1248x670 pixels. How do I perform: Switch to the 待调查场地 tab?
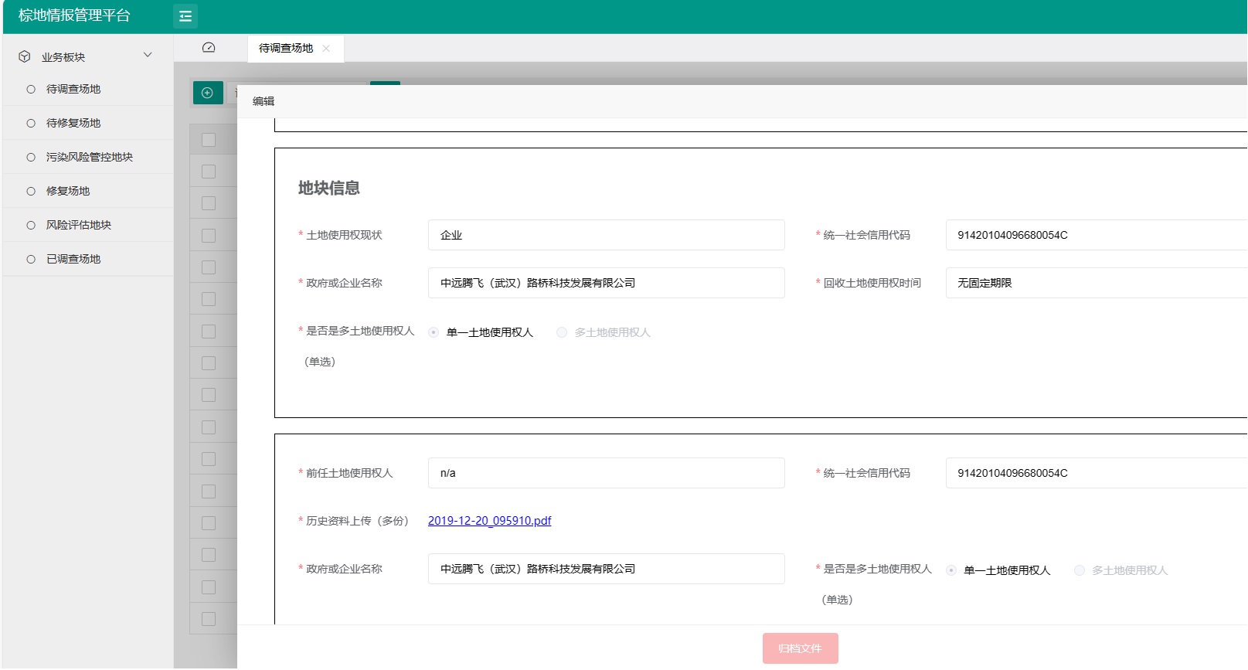point(286,49)
